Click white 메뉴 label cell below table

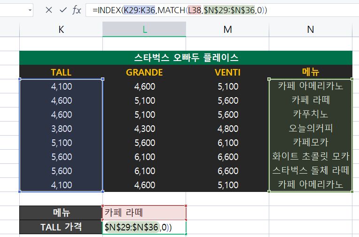pos(61,213)
